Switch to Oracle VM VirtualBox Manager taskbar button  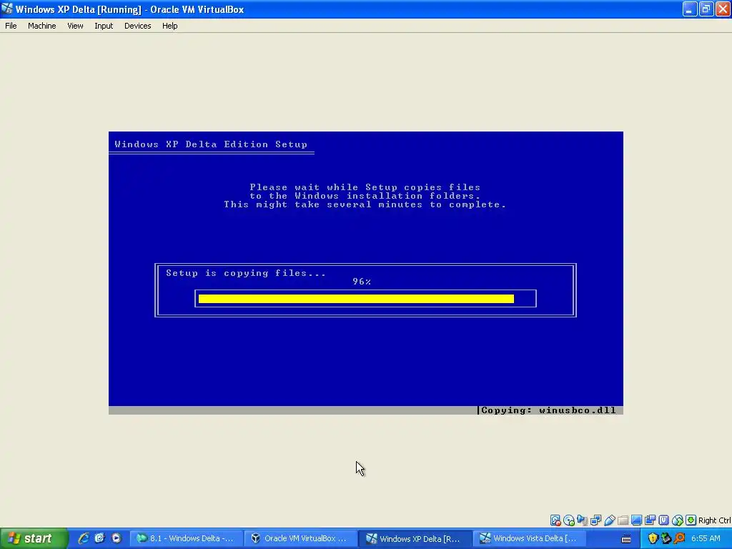[x=301, y=538]
